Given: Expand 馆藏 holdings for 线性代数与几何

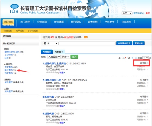Looking at the screenshot, I should 62,89.
